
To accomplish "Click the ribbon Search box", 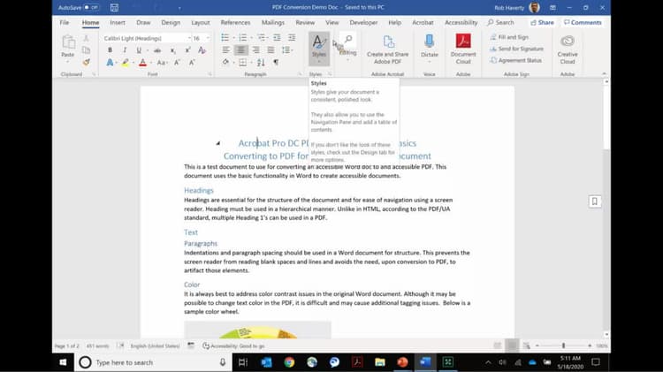I will click(x=501, y=22).
